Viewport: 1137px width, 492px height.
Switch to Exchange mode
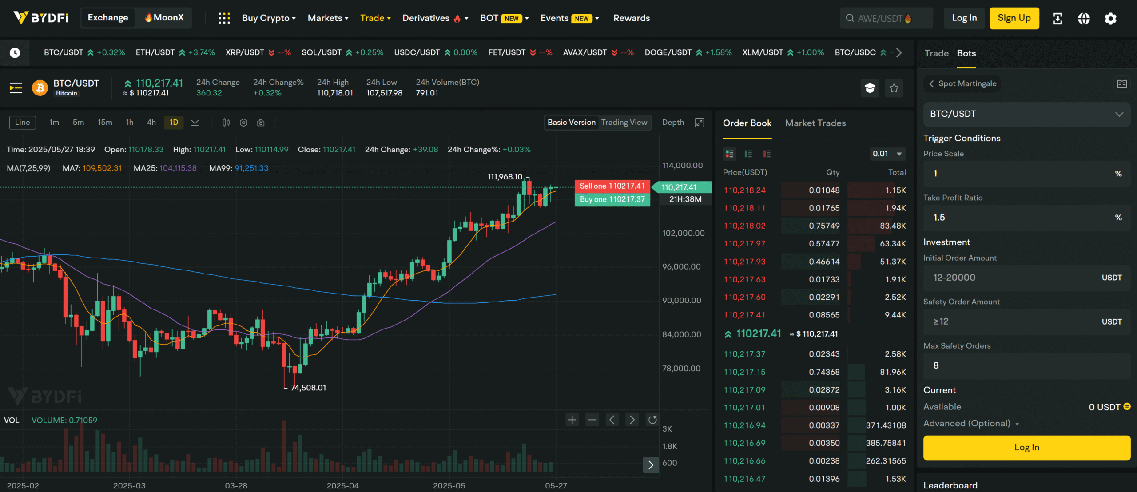(x=107, y=18)
